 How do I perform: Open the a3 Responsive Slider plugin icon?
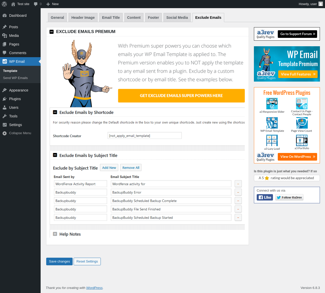(272, 104)
